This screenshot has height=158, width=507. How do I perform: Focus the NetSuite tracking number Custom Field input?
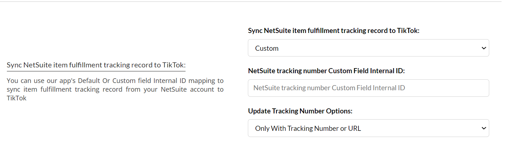(x=368, y=88)
